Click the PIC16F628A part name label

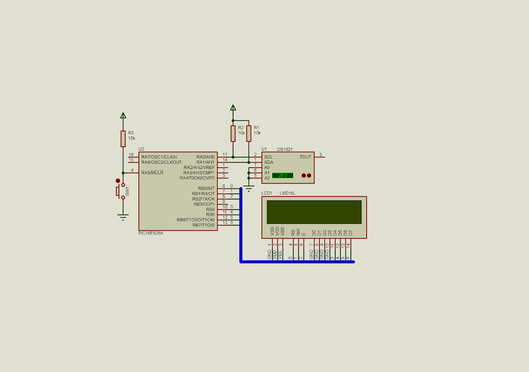click(x=151, y=233)
